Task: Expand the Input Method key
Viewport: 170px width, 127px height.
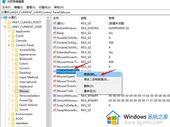Action: pos(13,77)
